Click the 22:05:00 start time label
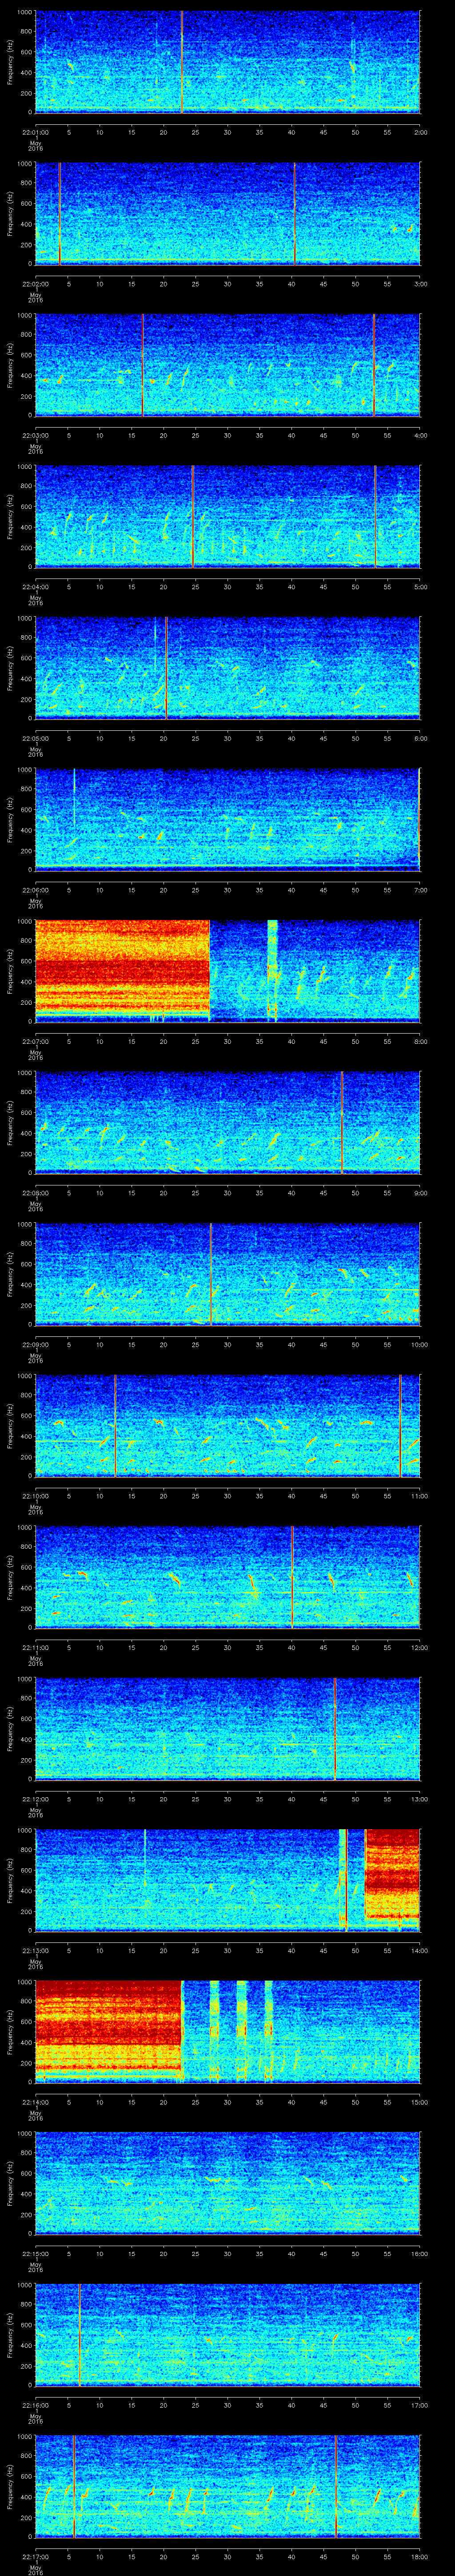 coord(35,738)
